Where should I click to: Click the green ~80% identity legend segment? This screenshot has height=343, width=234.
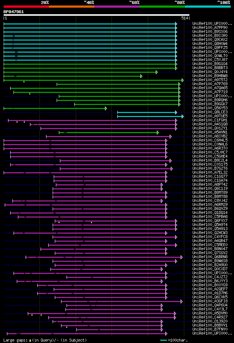(162, 7)
